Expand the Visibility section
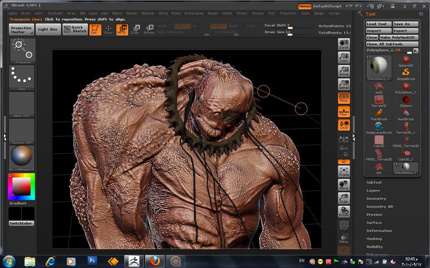 375,247
